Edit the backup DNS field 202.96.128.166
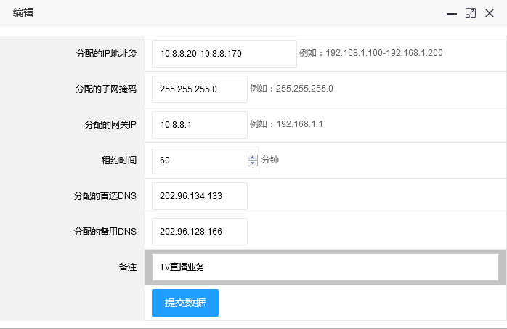Viewport: 507px width, 329px height. [199, 232]
